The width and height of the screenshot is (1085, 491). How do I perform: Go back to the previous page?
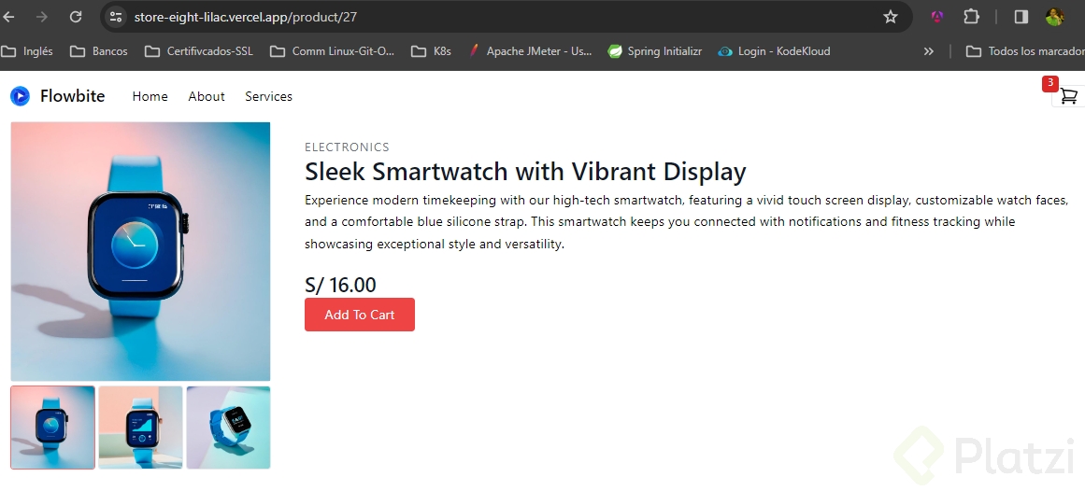(x=9, y=17)
